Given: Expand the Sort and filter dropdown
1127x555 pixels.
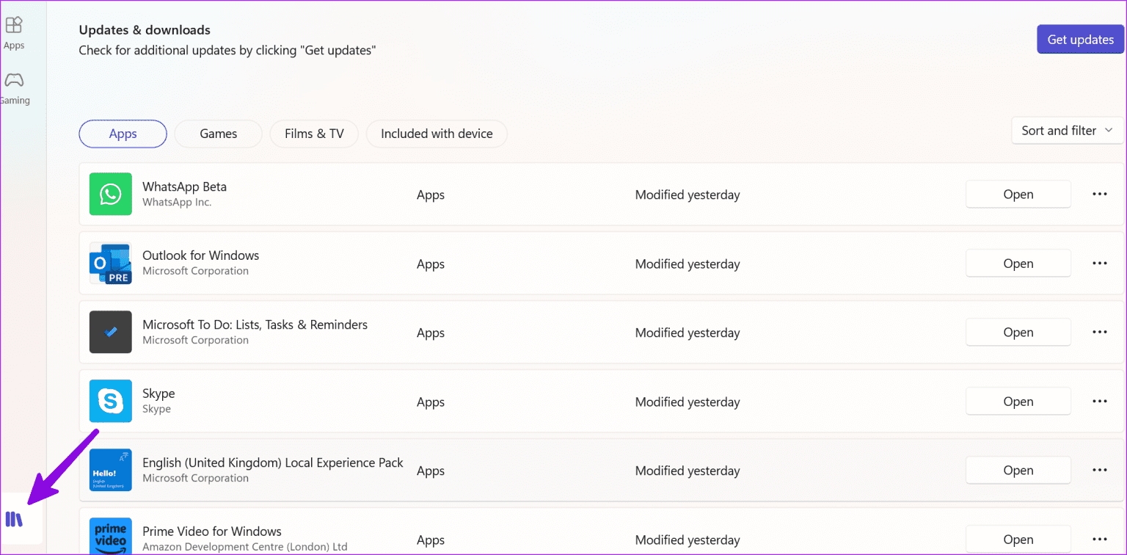Looking at the screenshot, I should (x=1068, y=131).
